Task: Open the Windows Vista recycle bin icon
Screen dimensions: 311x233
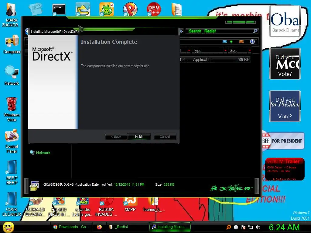Action: pyautogui.click(x=12, y=109)
